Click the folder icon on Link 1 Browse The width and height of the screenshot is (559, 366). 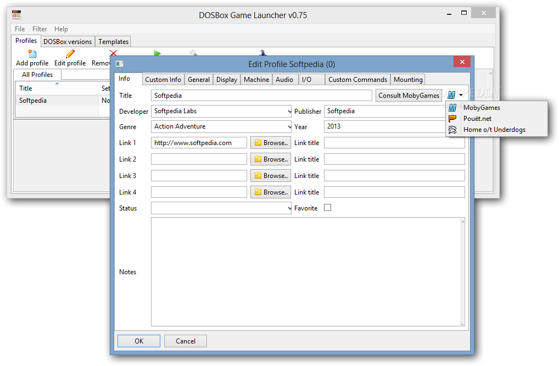pyautogui.click(x=258, y=143)
